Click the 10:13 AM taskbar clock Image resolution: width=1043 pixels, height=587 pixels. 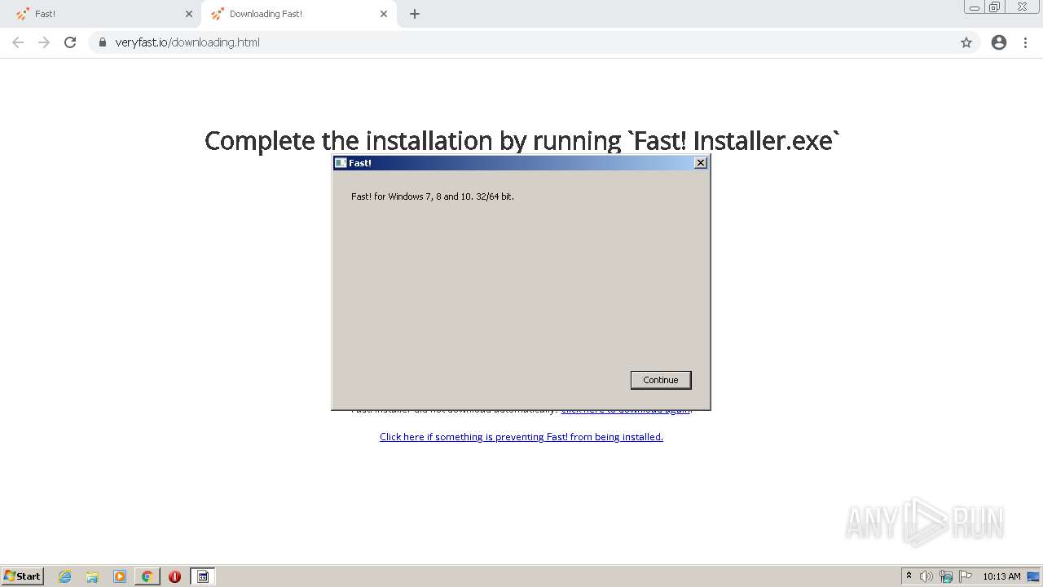(x=1001, y=576)
